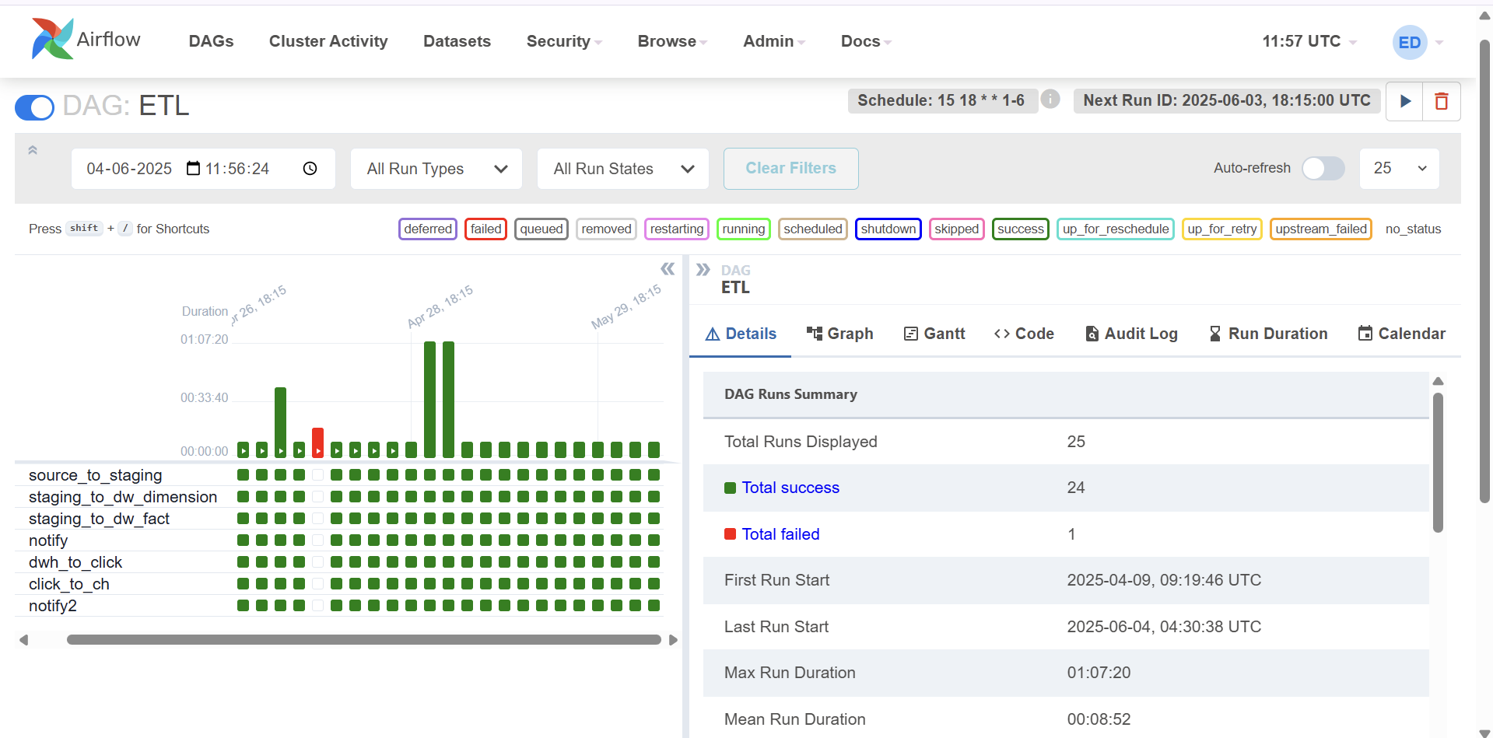Collapse the filter bar using the up chevrons
Image resolution: width=1493 pixels, height=738 pixels.
click(33, 150)
